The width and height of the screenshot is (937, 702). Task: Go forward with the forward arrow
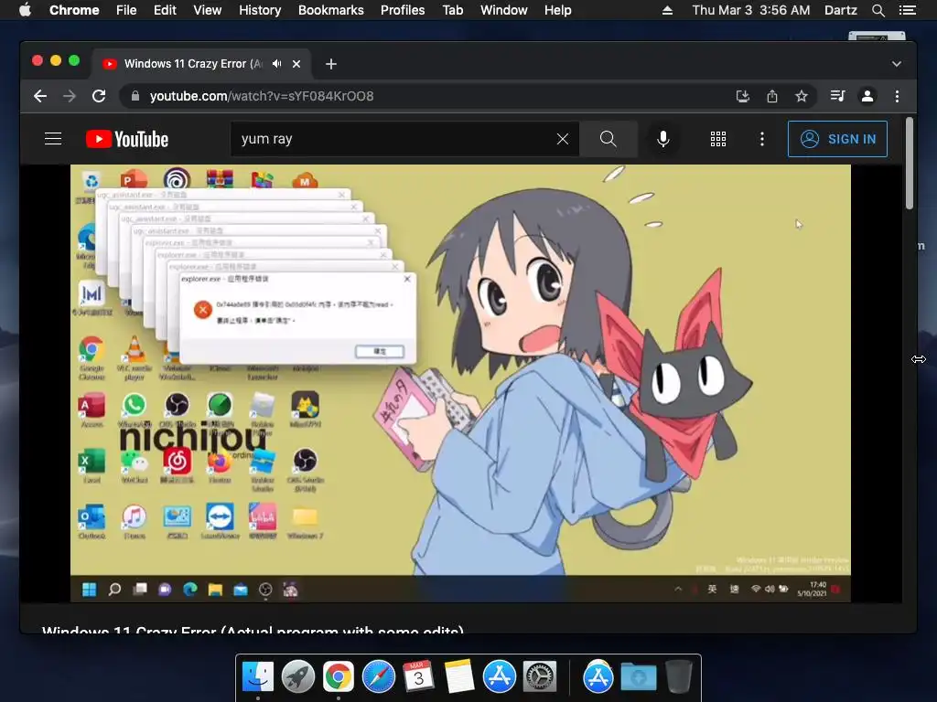[70, 96]
